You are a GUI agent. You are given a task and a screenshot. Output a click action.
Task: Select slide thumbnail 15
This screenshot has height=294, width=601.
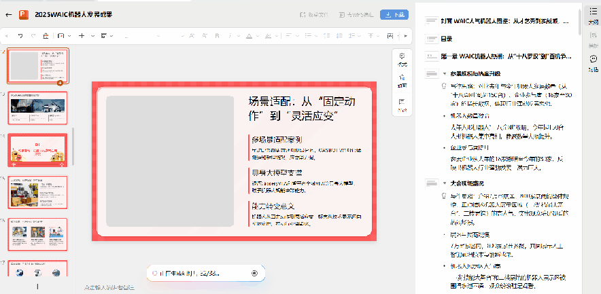click(37, 193)
